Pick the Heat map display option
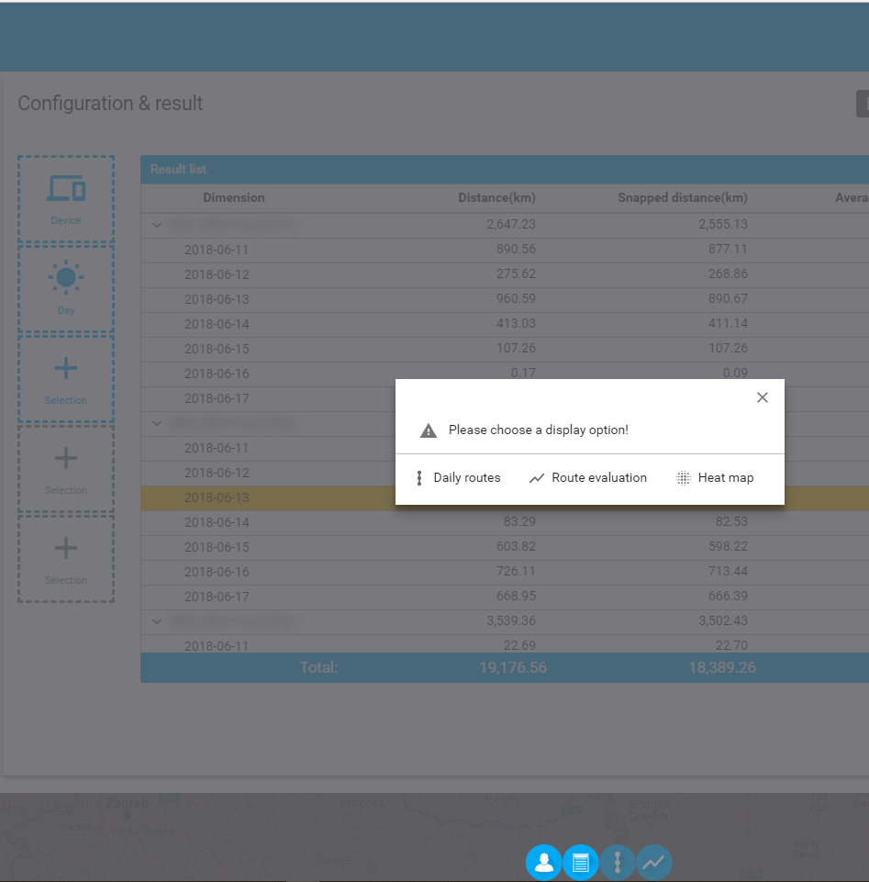 tap(715, 478)
